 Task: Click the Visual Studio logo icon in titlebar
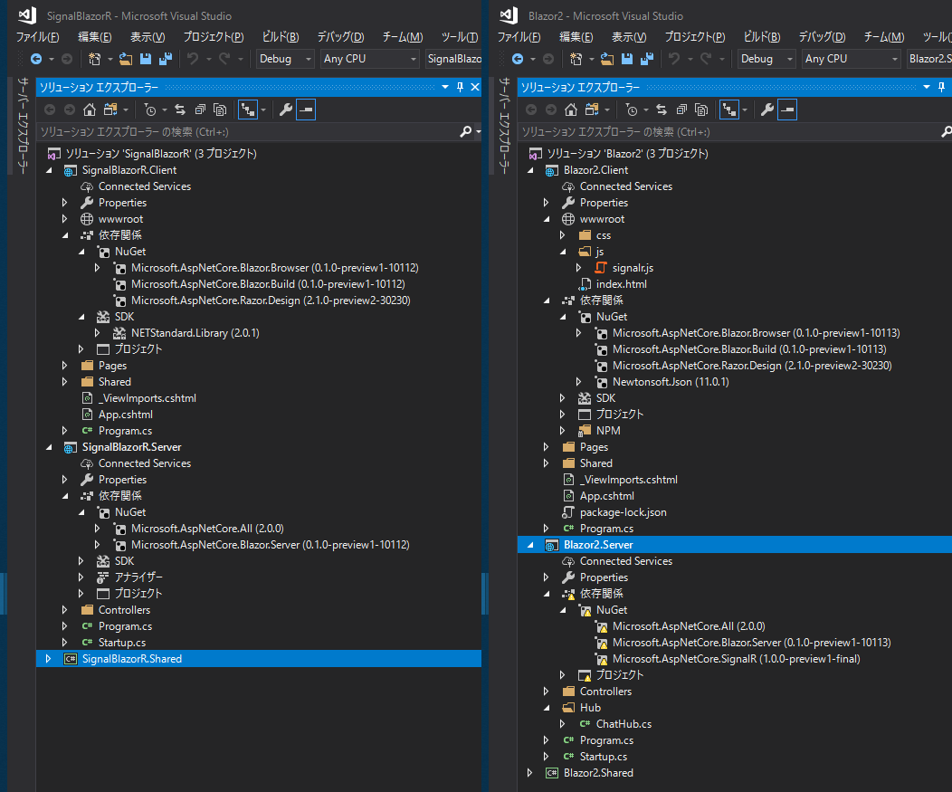pyautogui.click(x=24, y=14)
